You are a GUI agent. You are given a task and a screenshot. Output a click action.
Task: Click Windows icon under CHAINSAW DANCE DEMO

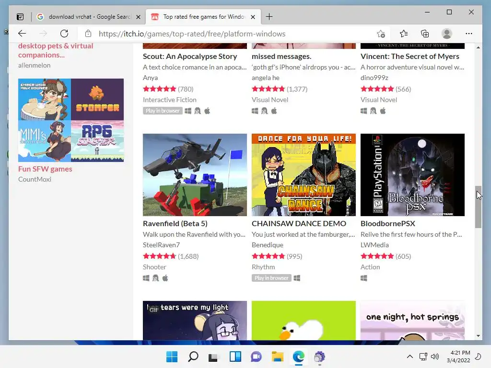click(297, 278)
